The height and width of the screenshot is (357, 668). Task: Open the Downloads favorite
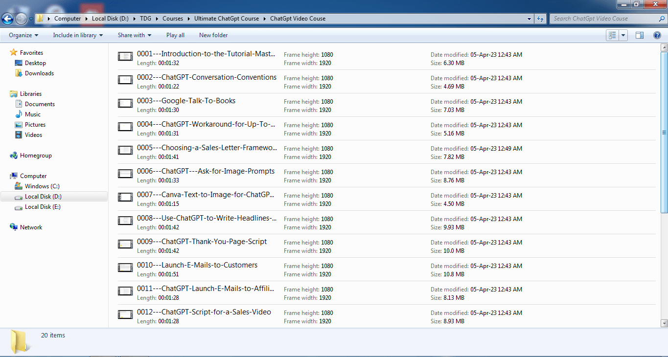click(39, 73)
